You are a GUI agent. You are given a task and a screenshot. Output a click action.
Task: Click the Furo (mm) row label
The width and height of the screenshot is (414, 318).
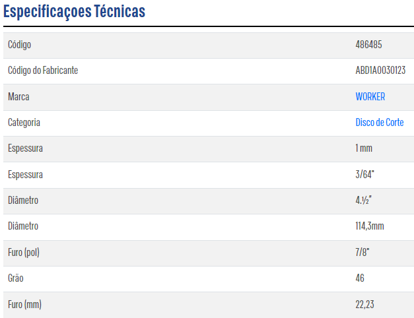(24, 305)
